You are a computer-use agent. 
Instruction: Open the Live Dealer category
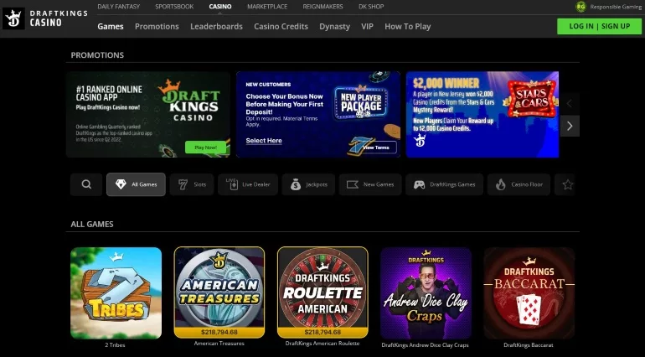click(x=248, y=184)
